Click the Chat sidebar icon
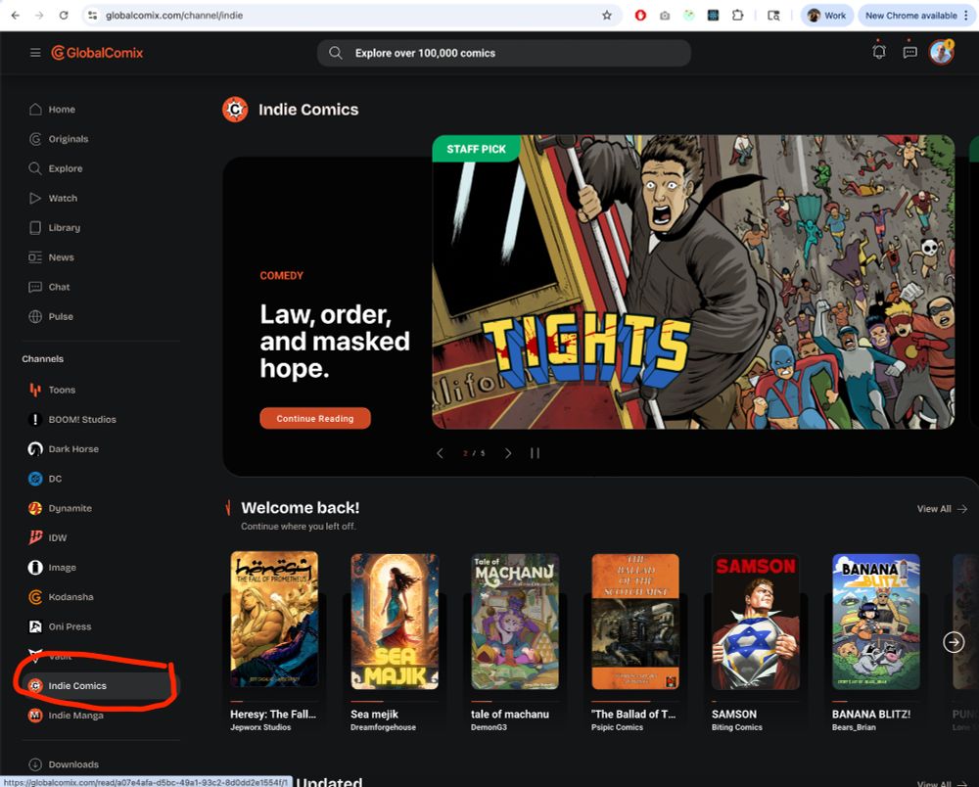This screenshot has height=787, width=979. pyautogui.click(x=35, y=287)
